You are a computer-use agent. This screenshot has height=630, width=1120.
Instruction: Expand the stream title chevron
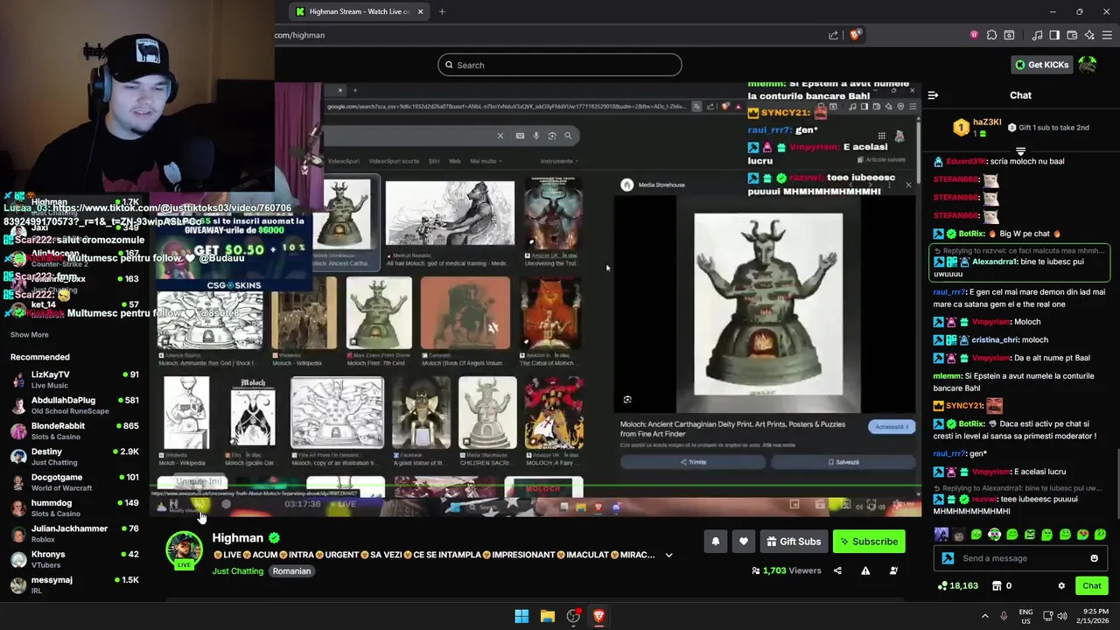pyautogui.click(x=668, y=555)
